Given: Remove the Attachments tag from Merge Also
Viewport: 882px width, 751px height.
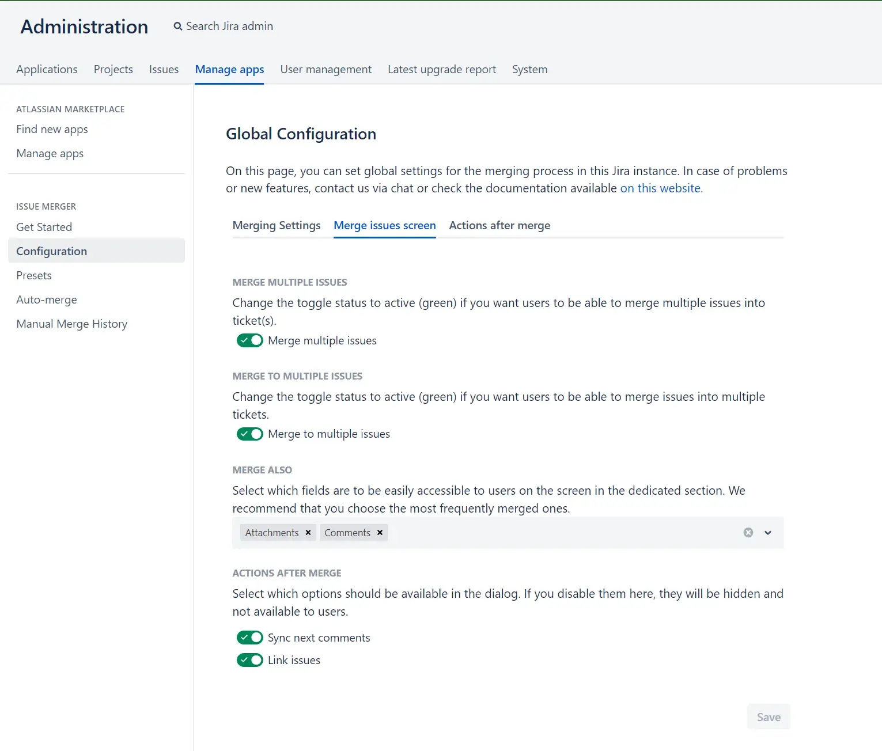Looking at the screenshot, I should [x=308, y=533].
